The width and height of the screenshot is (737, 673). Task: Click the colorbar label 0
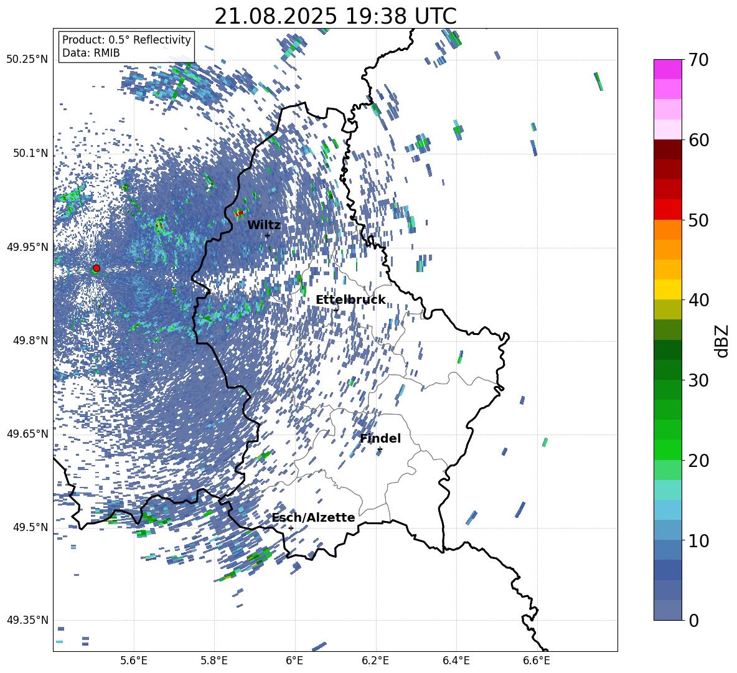(x=693, y=620)
